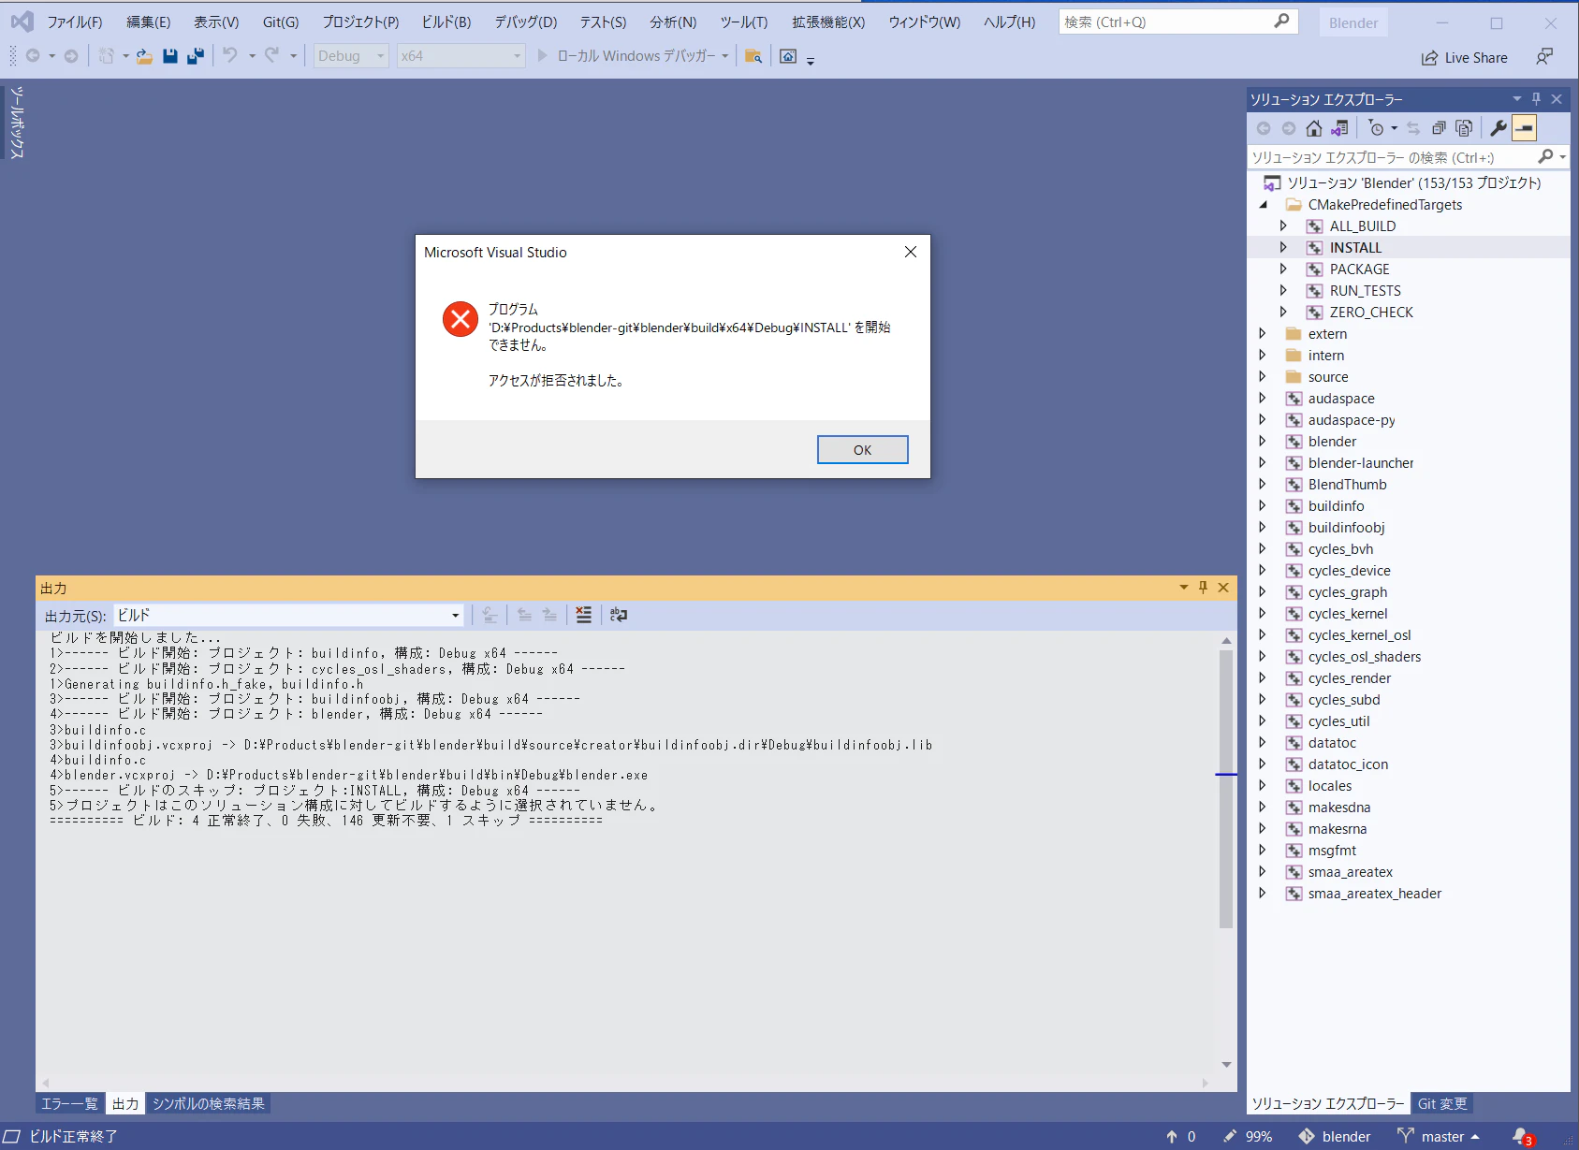Click the navigate forward toolbar icon

pyautogui.click(x=71, y=56)
